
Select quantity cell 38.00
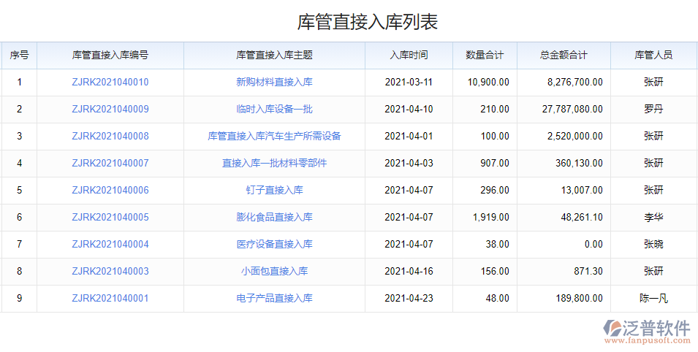[x=485, y=245]
